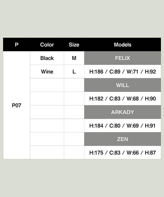Click the ARKADY model name row
Image resolution: width=164 pixels, height=197 pixels.
pos(123,112)
